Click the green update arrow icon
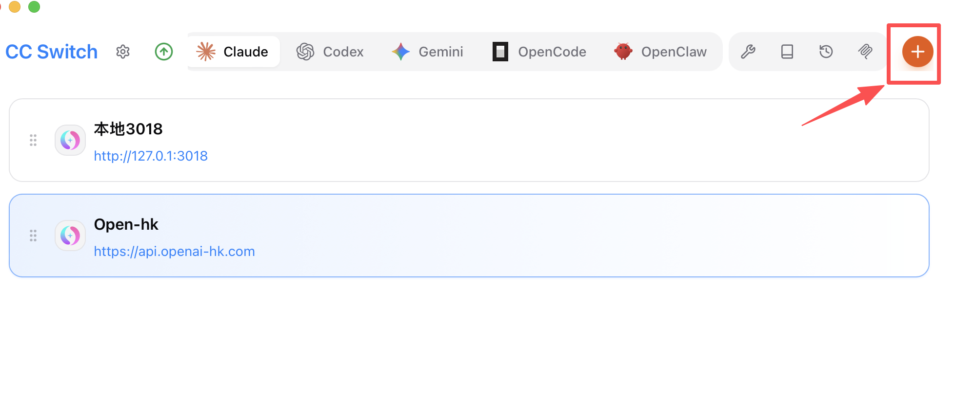The image size is (954, 401). pos(164,52)
